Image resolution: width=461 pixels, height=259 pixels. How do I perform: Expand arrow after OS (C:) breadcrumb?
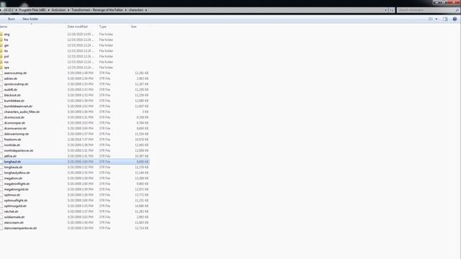pyautogui.click(x=16, y=10)
